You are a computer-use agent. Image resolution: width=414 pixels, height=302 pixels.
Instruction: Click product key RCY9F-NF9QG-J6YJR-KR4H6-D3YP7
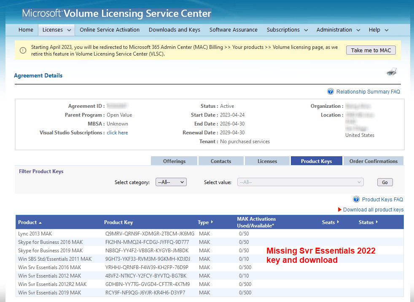click(145, 293)
